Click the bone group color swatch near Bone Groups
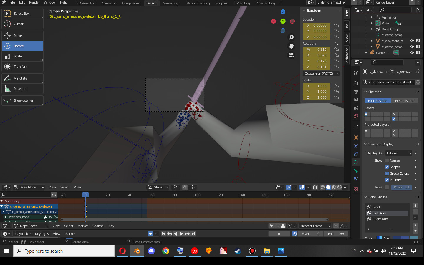The height and width of the screenshot is (265, 424). (x=380, y=238)
